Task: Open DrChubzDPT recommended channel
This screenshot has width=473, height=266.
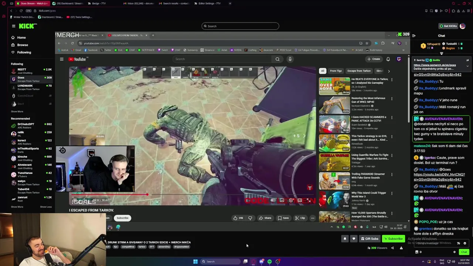Action: [x=31, y=126]
